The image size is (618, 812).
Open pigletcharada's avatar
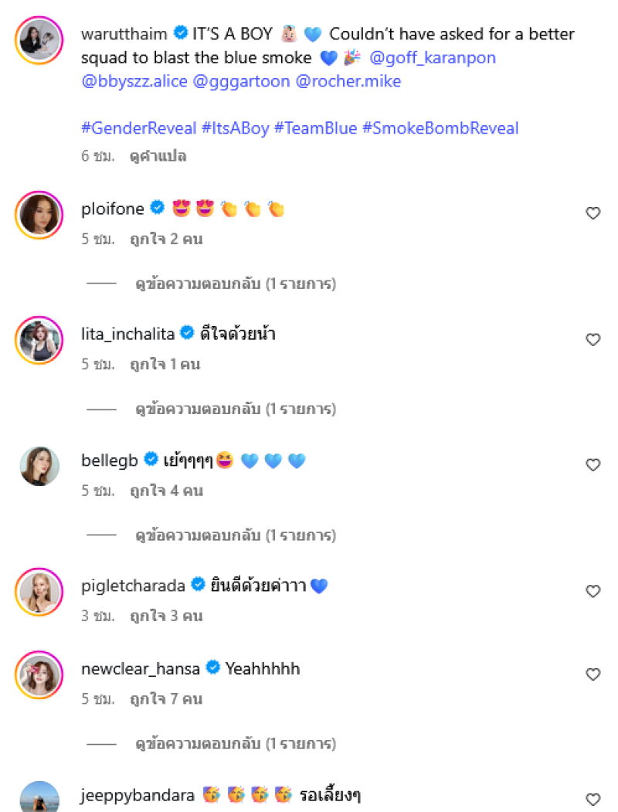(39, 591)
